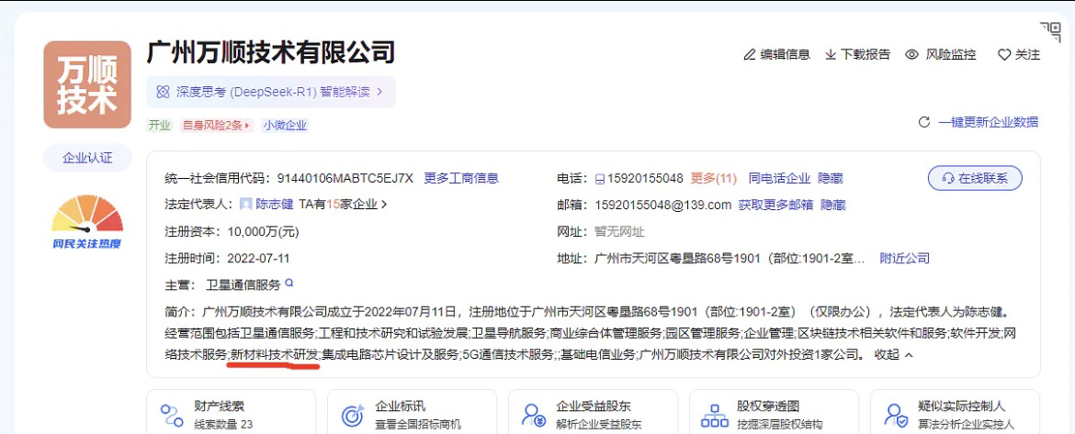Click the 财产线索 card icon
The height and width of the screenshot is (434, 1075).
click(x=172, y=415)
